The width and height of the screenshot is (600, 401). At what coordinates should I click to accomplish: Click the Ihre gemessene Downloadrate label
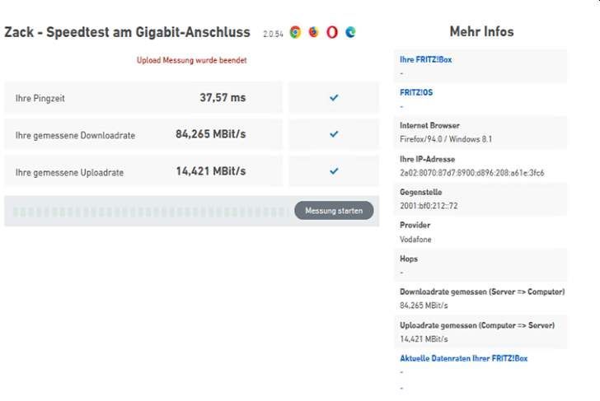[75, 135]
